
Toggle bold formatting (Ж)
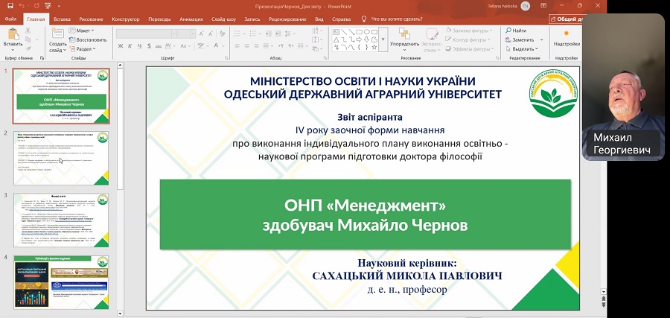(x=120, y=45)
